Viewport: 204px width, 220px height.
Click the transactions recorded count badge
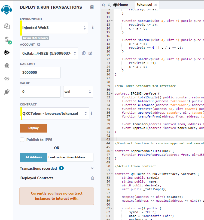[x=61, y=168]
